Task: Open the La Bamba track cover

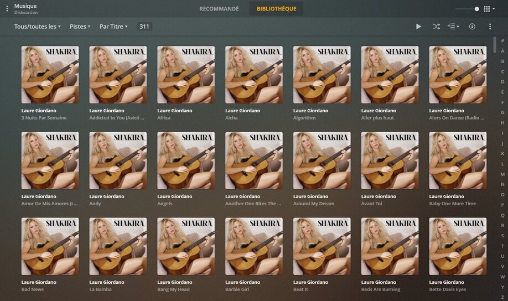Action: pyautogui.click(x=118, y=246)
